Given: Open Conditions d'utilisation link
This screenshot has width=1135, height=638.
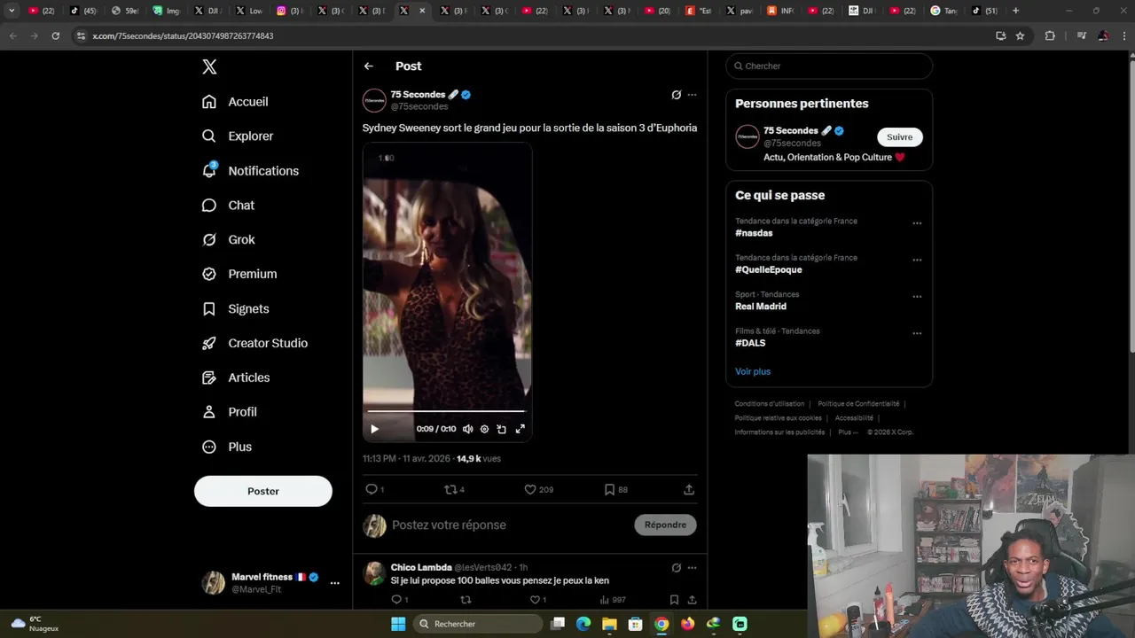Looking at the screenshot, I should (770, 404).
